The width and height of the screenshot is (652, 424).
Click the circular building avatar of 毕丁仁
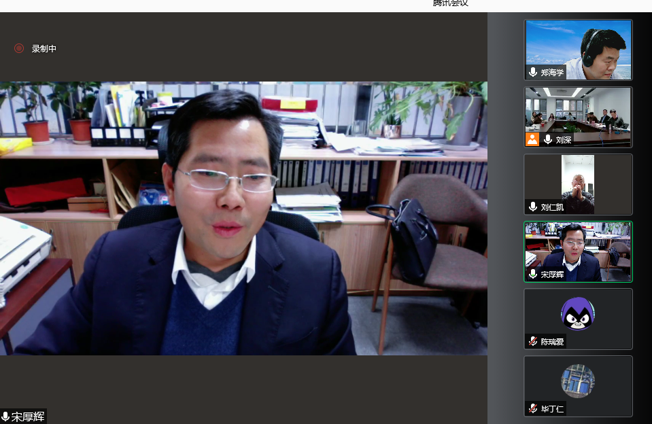click(x=578, y=381)
